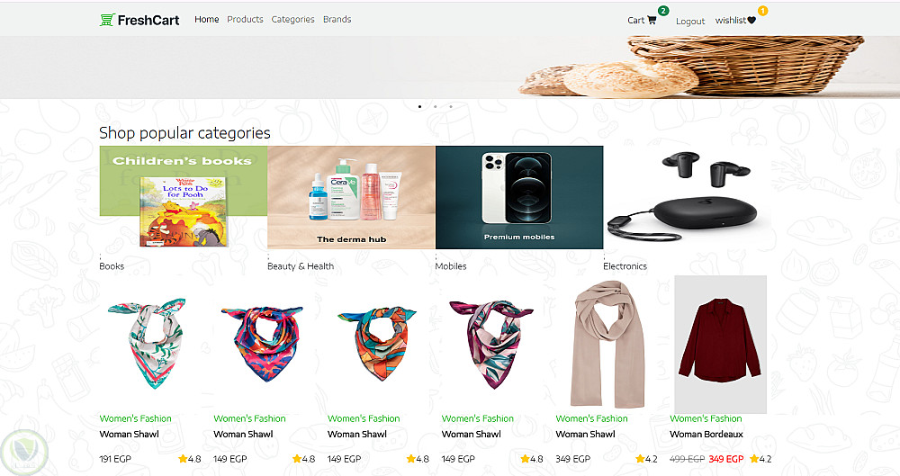Viewport: 900px width, 476px height.
Task: Open the Brands nav link
Action: pos(337,20)
